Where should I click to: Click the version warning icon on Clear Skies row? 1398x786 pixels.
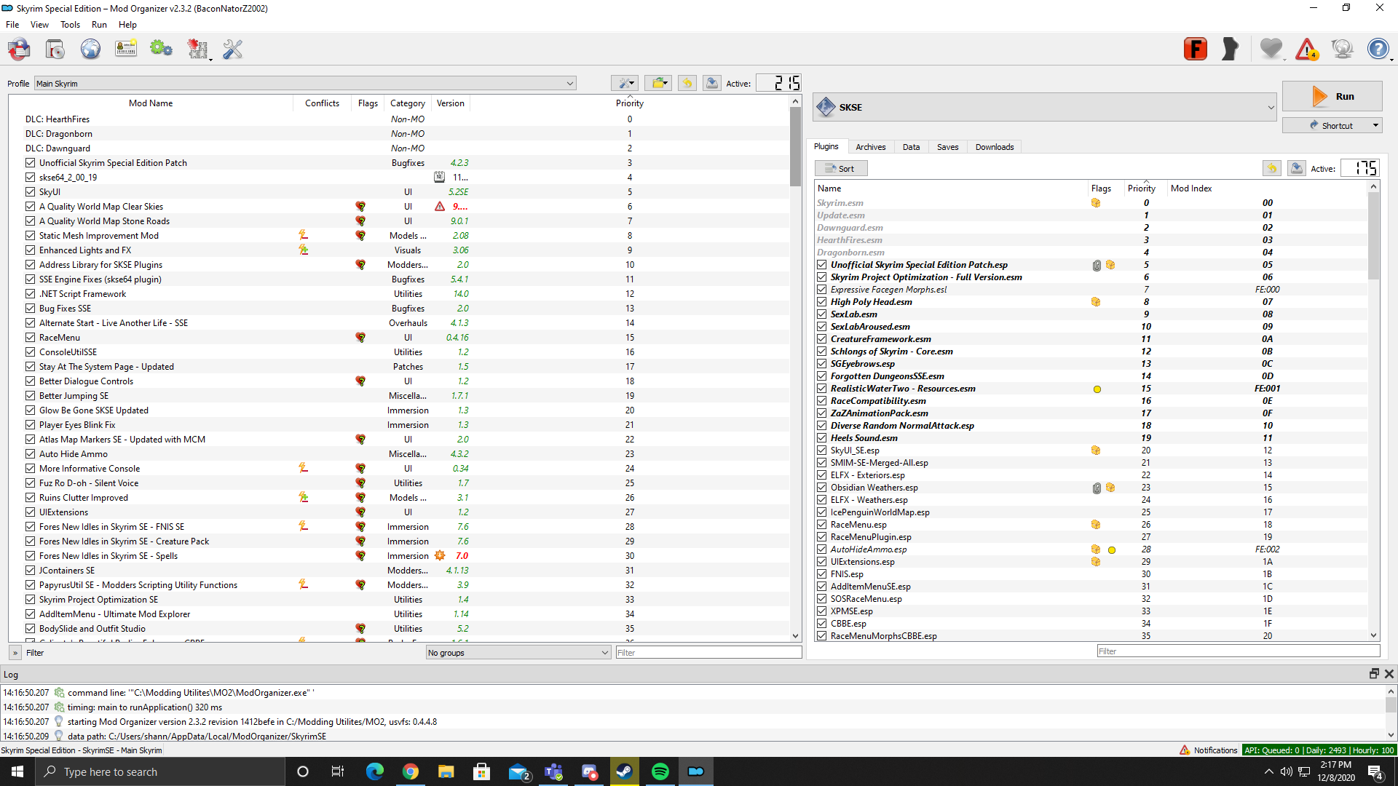(440, 207)
